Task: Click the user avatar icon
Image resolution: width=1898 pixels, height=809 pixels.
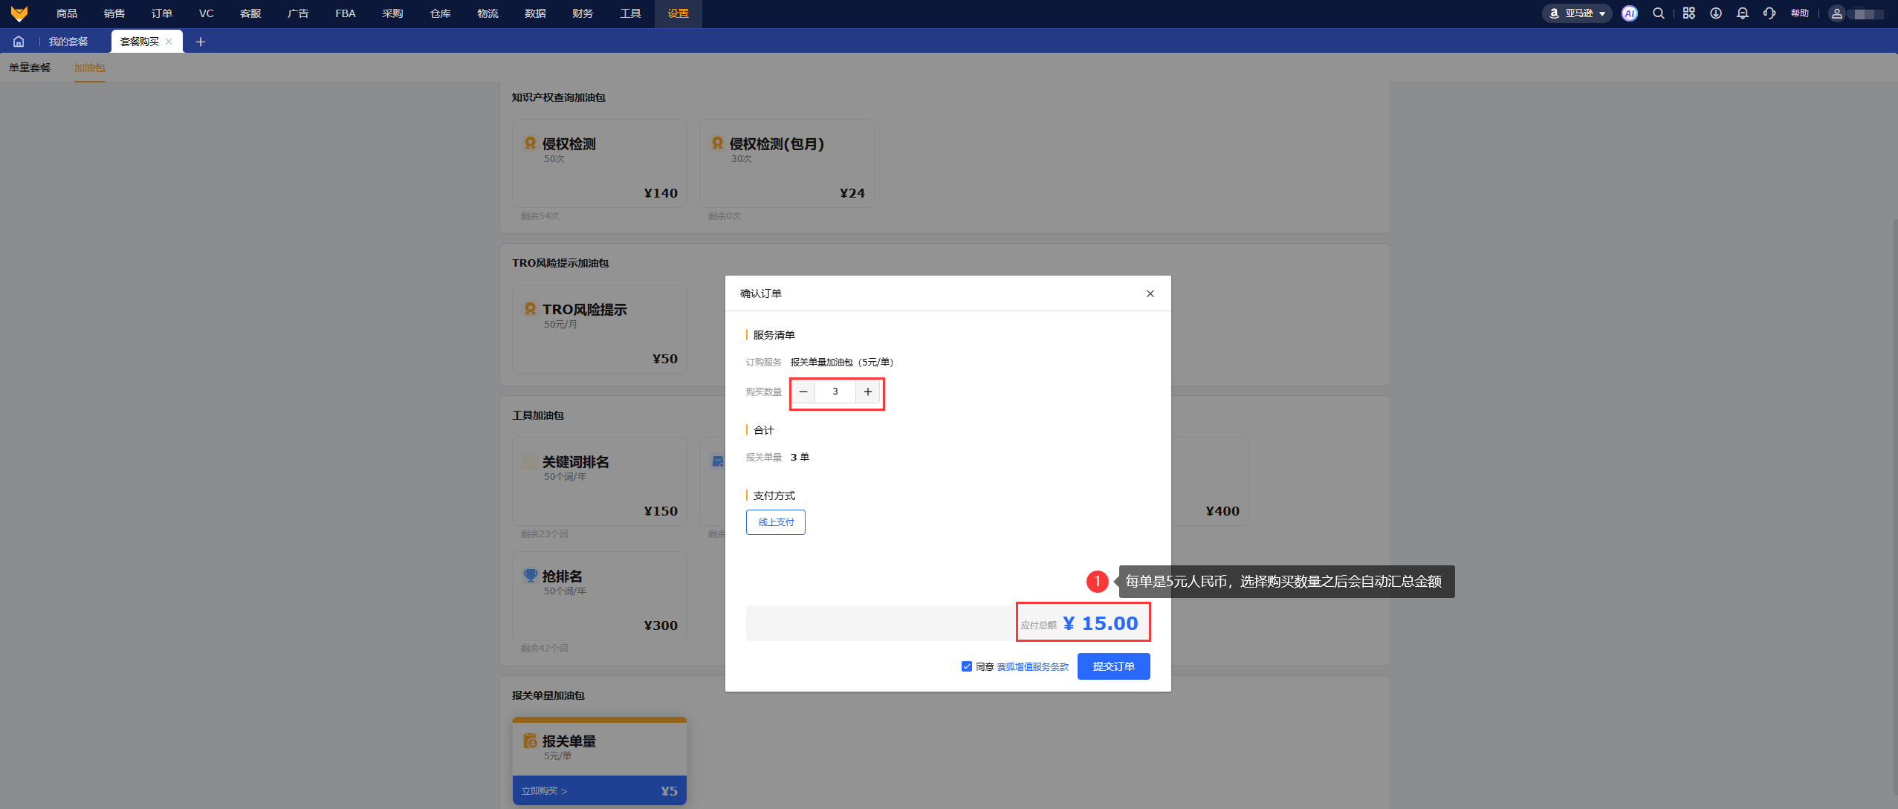Action: (1836, 13)
